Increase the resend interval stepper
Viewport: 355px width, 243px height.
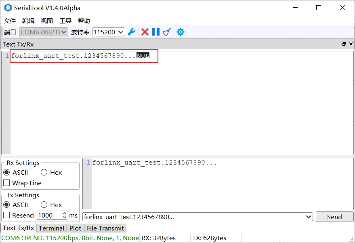65,213
